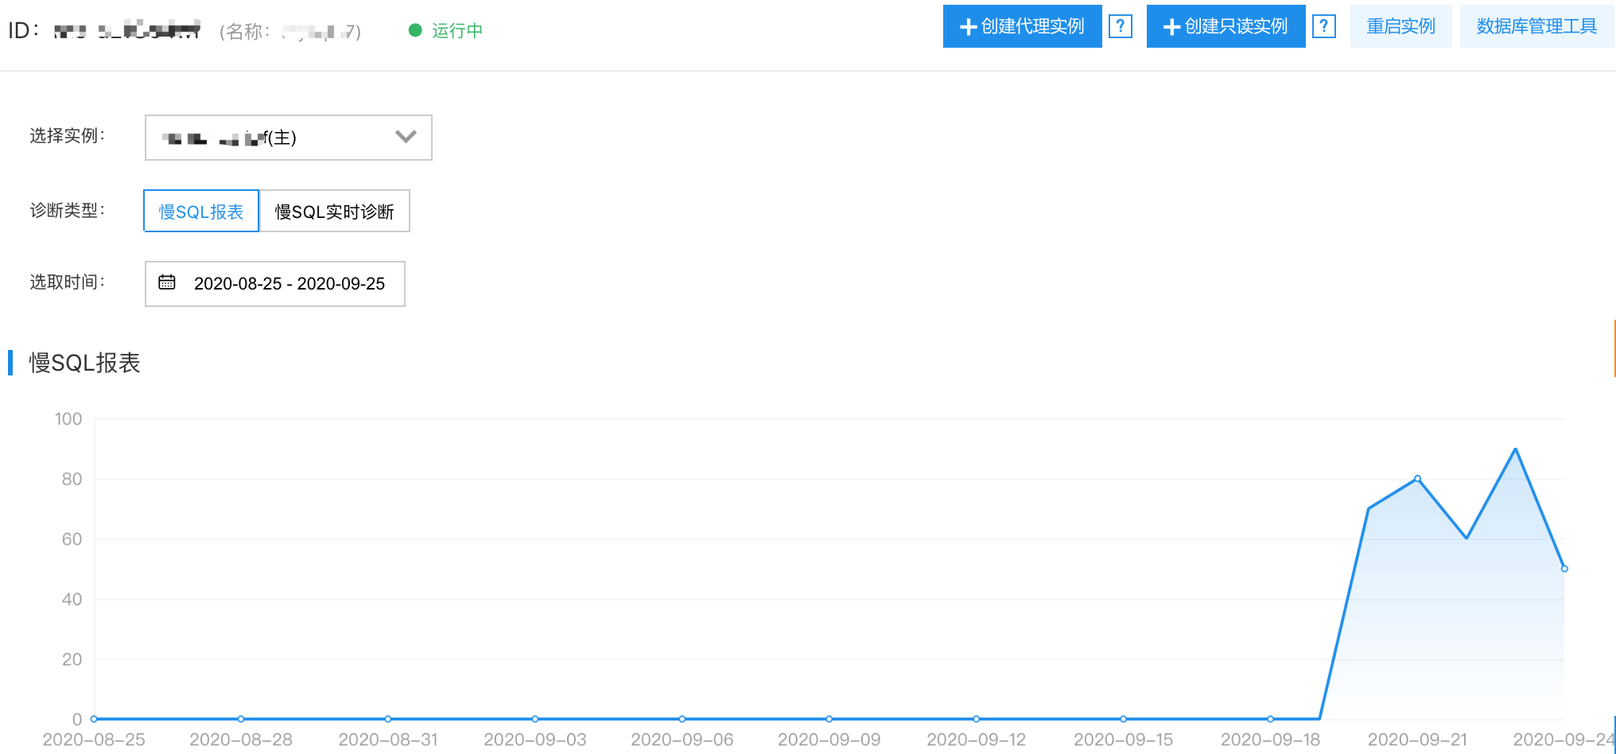Screen dimensions: 1616x754
Task: Click the calendar icon in date field
Action: [167, 282]
